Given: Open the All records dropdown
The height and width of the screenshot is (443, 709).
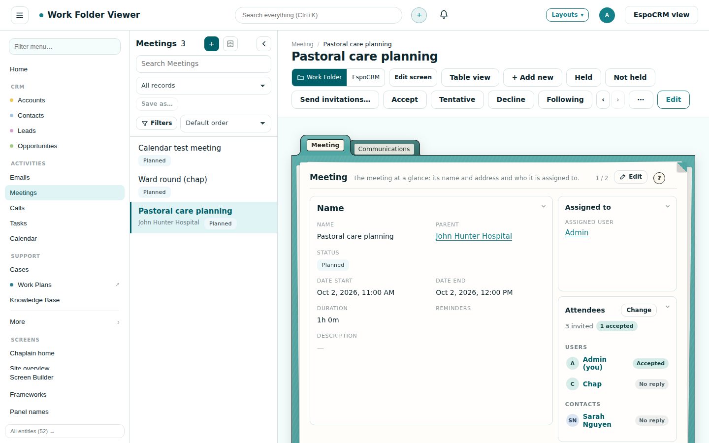Looking at the screenshot, I should (203, 86).
